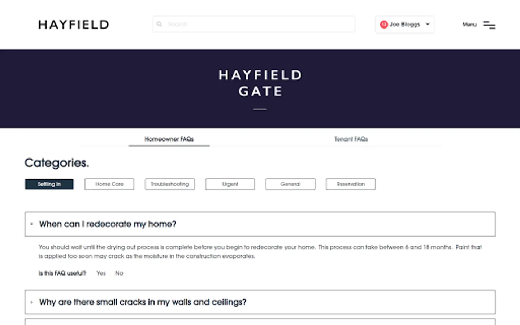Switch to Homeowner FAQs tab
The image size is (520, 325).
click(x=169, y=139)
